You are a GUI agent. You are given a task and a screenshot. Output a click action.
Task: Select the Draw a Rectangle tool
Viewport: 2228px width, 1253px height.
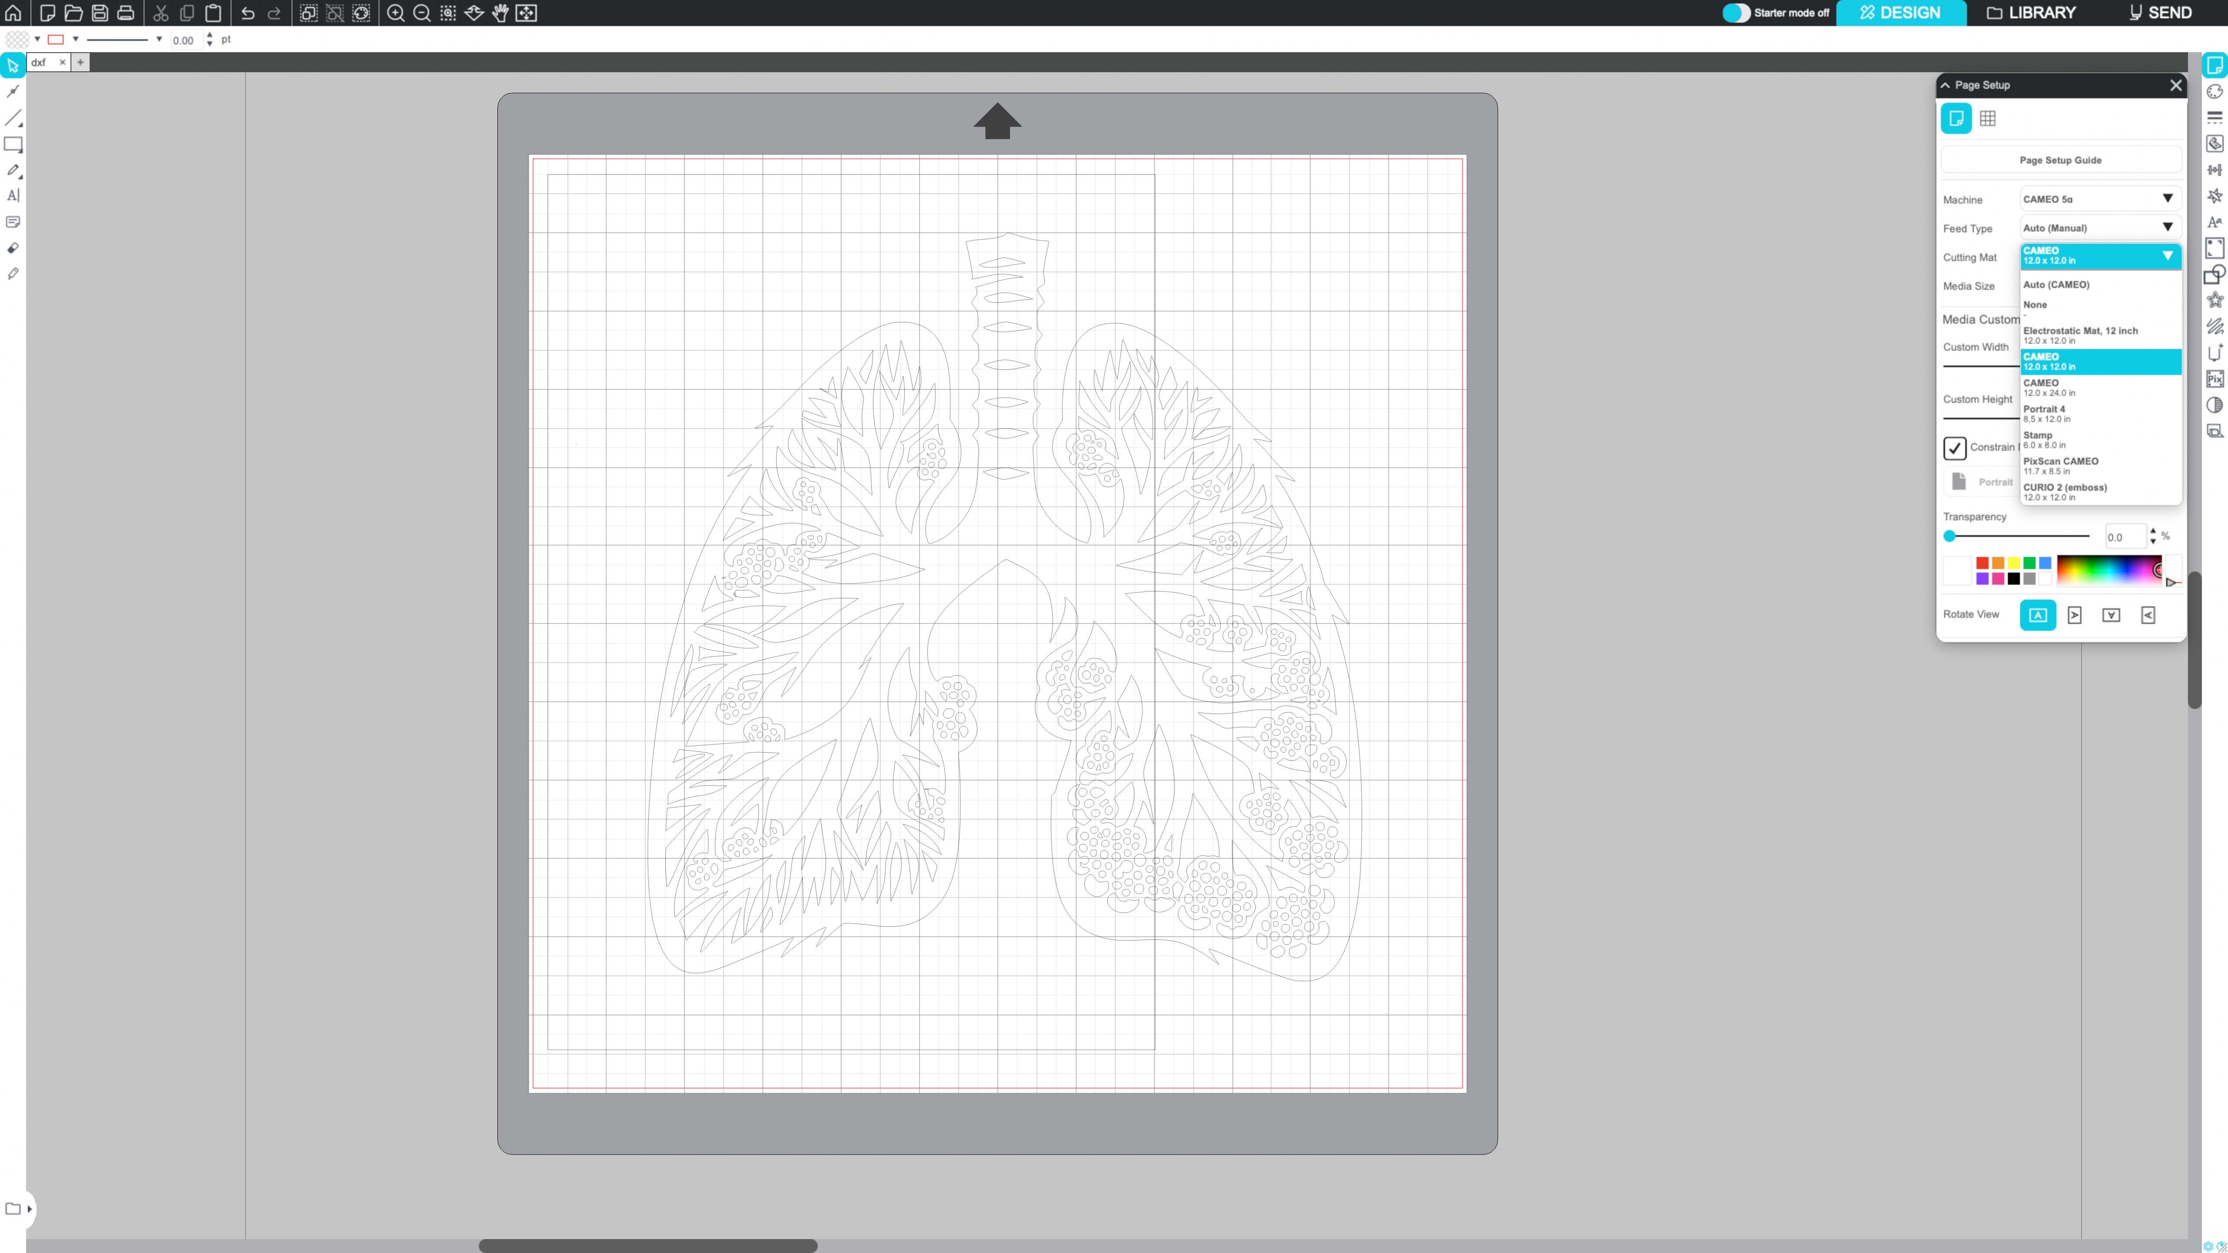[x=13, y=144]
